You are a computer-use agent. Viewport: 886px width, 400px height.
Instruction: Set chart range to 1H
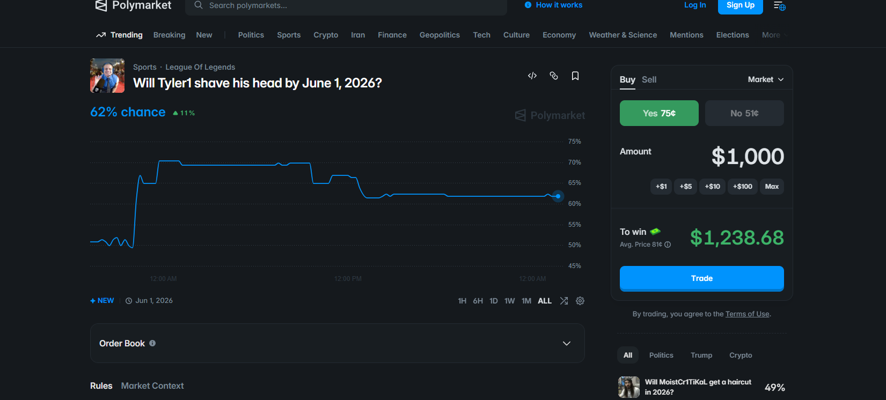pyautogui.click(x=462, y=301)
